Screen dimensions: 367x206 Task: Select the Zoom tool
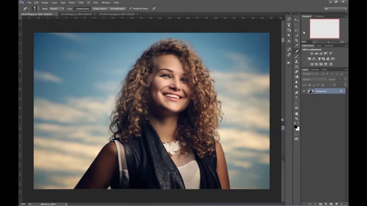297,118
